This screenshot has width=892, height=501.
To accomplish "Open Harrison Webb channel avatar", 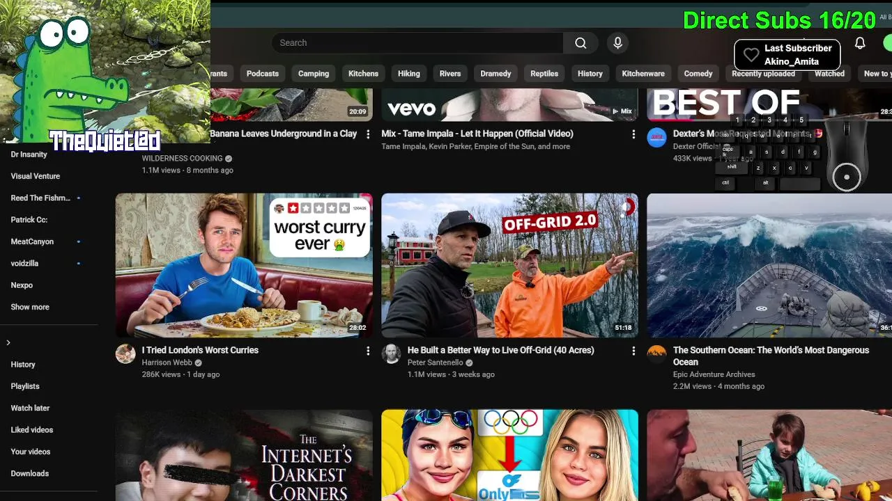I will (x=125, y=353).
